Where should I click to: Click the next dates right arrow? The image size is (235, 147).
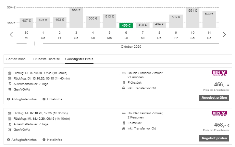pyautogui.click(x=224, y=34)
